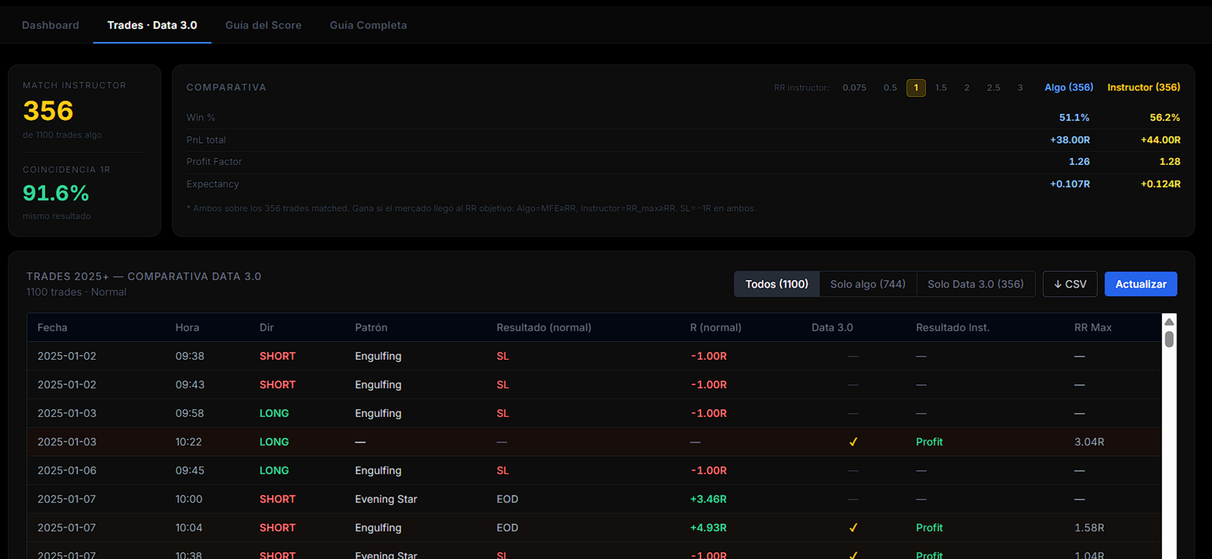Set RR instructor to 2
Screen dimensions: 1212x559
(x=967, y=87)
